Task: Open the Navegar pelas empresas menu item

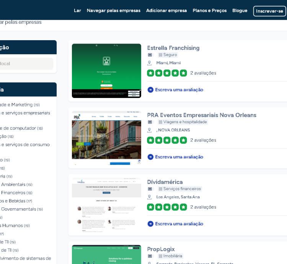Action: click(x=113, y=11)
